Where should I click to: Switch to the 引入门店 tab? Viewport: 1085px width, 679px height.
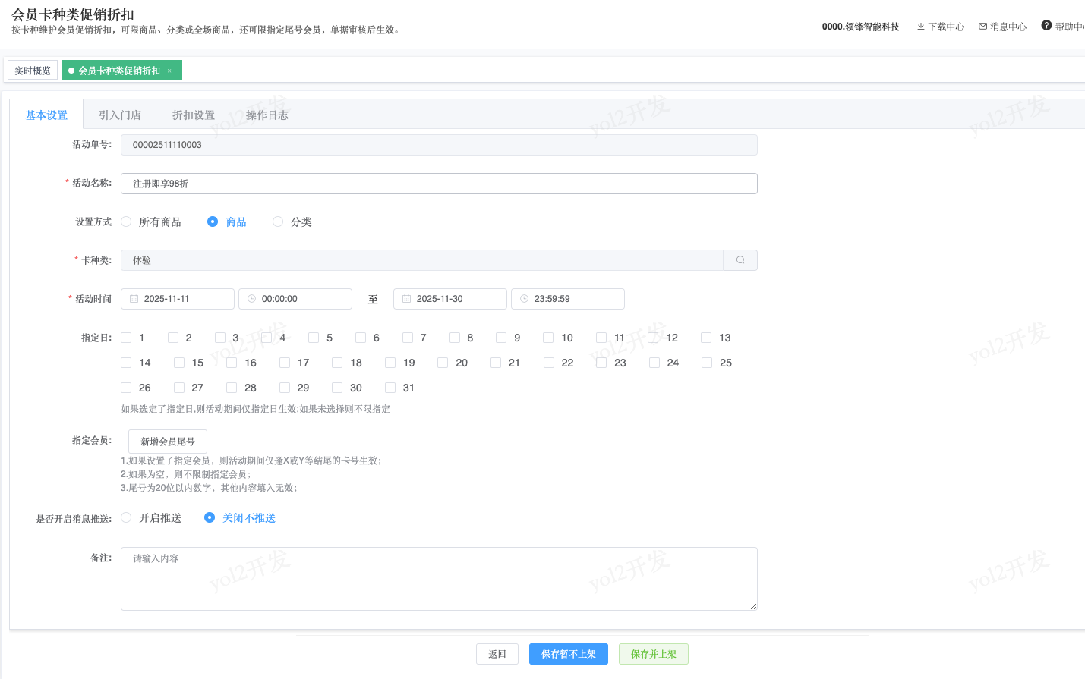(120, 115)
